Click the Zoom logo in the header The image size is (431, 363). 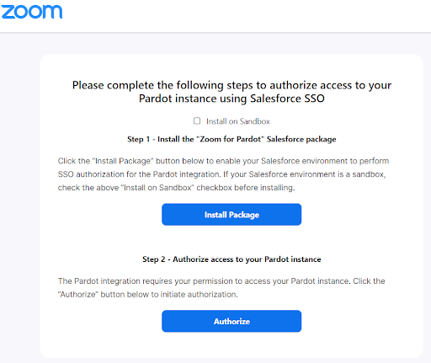tap(32, 12)
